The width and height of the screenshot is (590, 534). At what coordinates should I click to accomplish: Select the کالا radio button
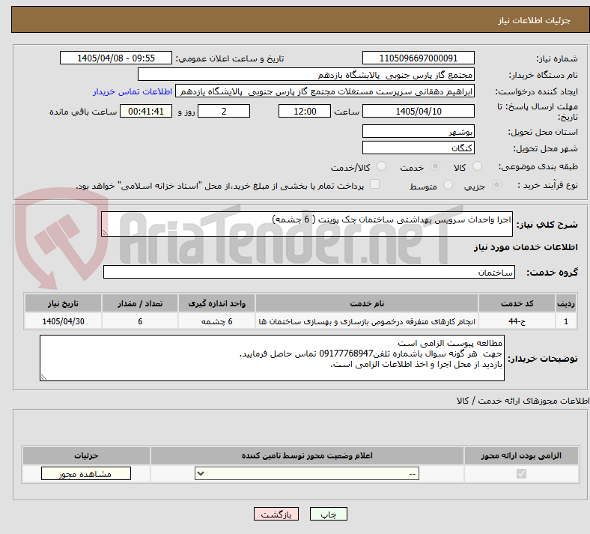point(477,166)
